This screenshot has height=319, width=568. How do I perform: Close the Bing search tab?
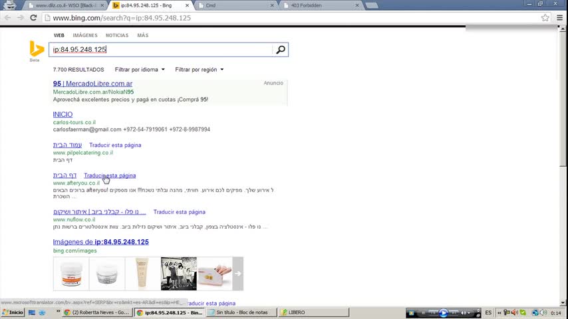coord(187,5)
